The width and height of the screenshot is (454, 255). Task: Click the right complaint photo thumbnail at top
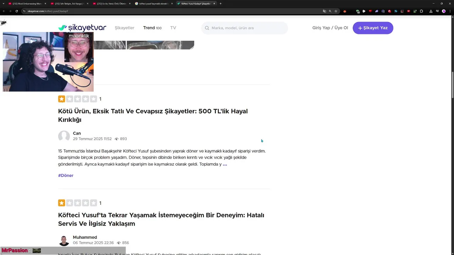point(160,45)
